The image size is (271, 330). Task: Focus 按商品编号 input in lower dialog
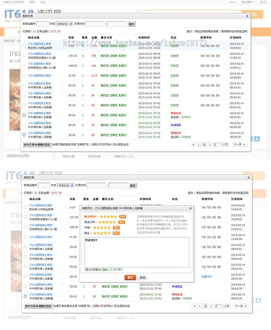click(x=44, y=185)
